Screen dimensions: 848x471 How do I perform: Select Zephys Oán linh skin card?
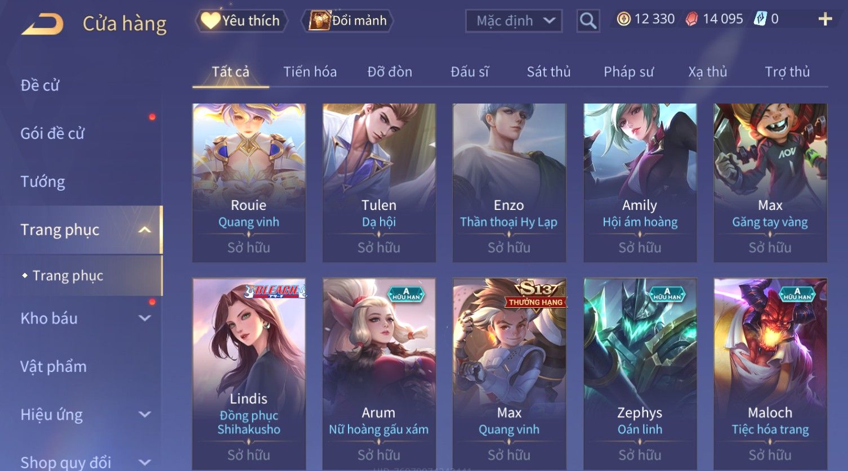tap(640, 374)
